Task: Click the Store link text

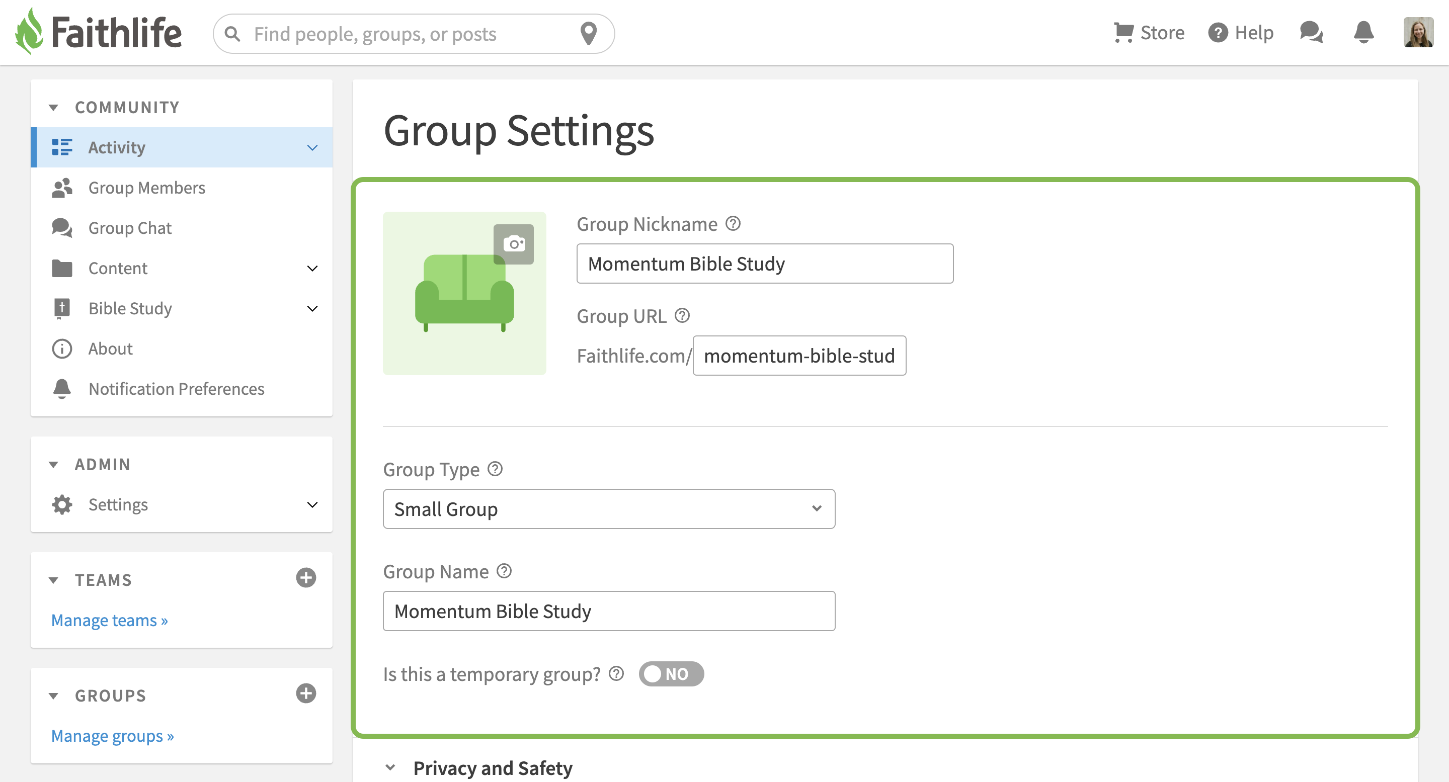Action: [1162, 33]
